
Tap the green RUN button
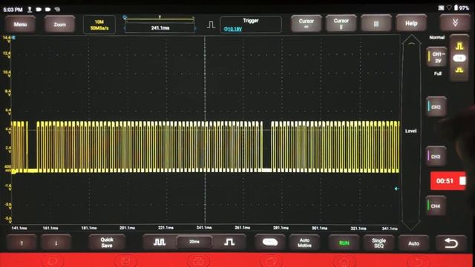point(344,243)
